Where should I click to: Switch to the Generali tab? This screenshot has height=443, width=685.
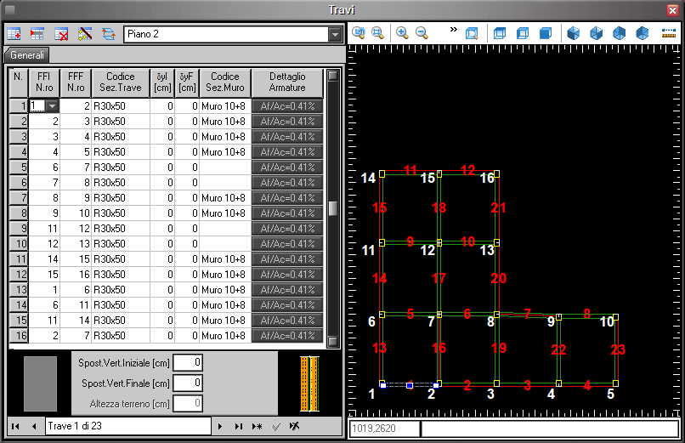(x=28, y=55)
